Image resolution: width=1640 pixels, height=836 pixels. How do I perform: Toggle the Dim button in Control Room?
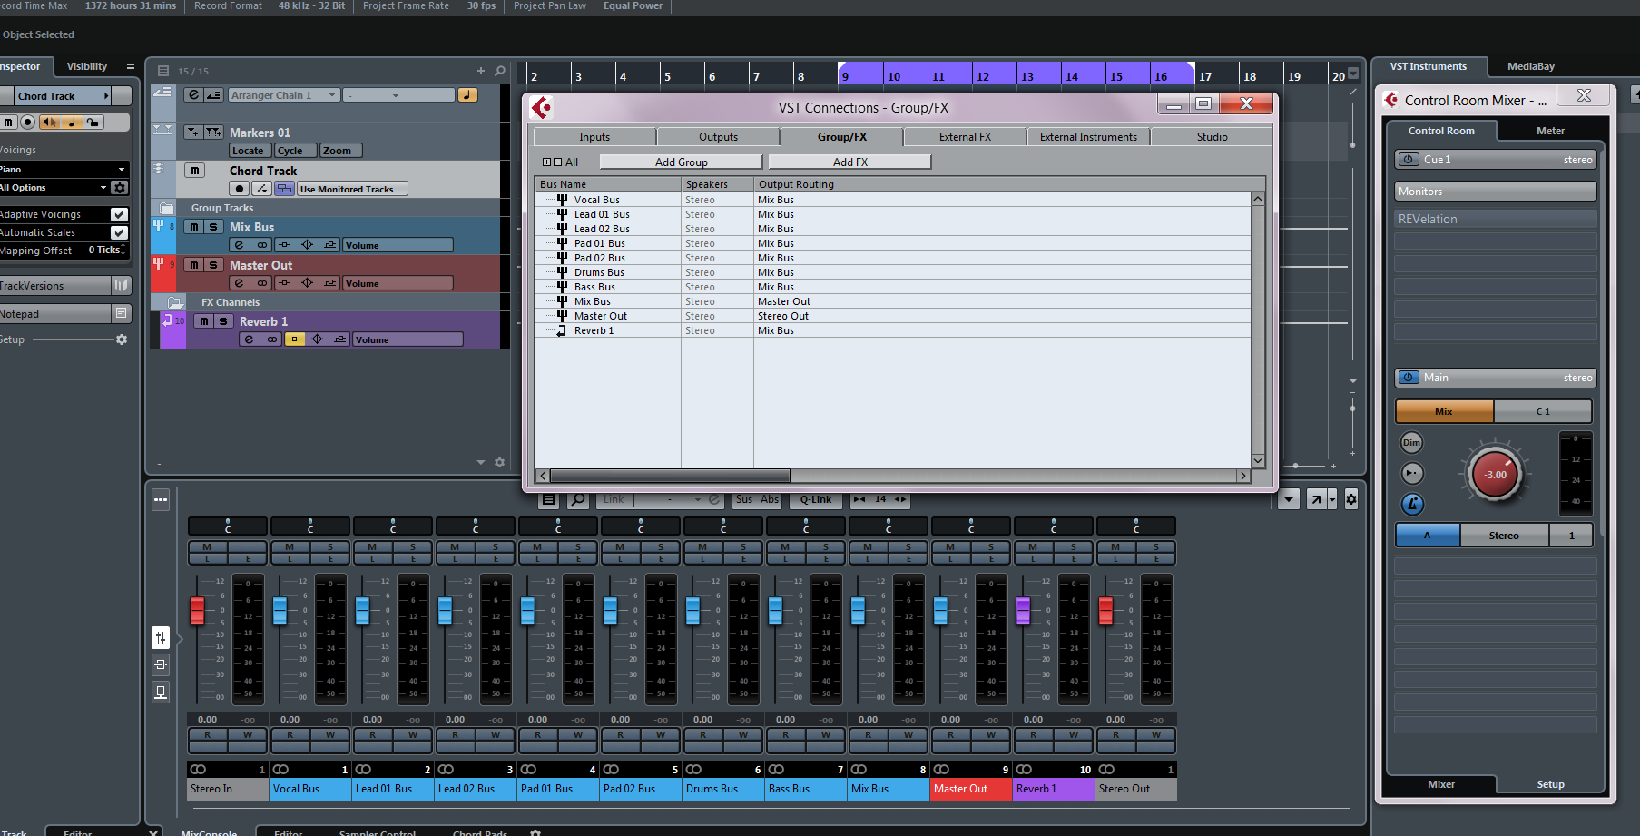click(1412, 442)
